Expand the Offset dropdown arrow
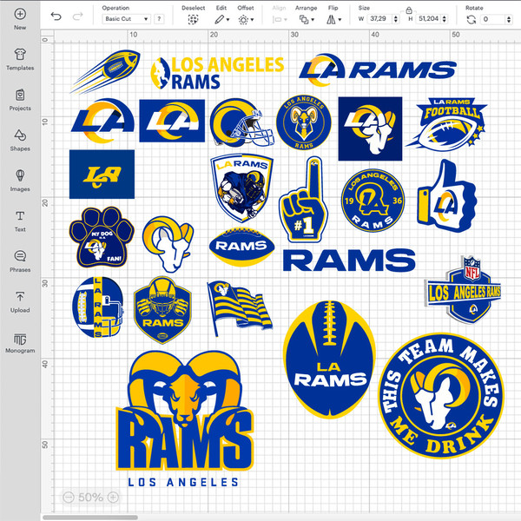 click(252, 20)
